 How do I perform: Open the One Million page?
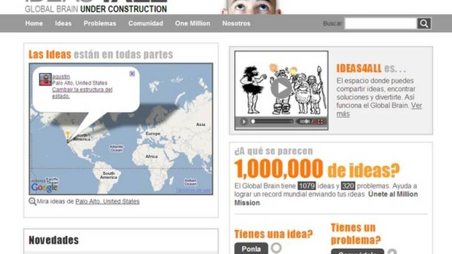tap(192, 24)
